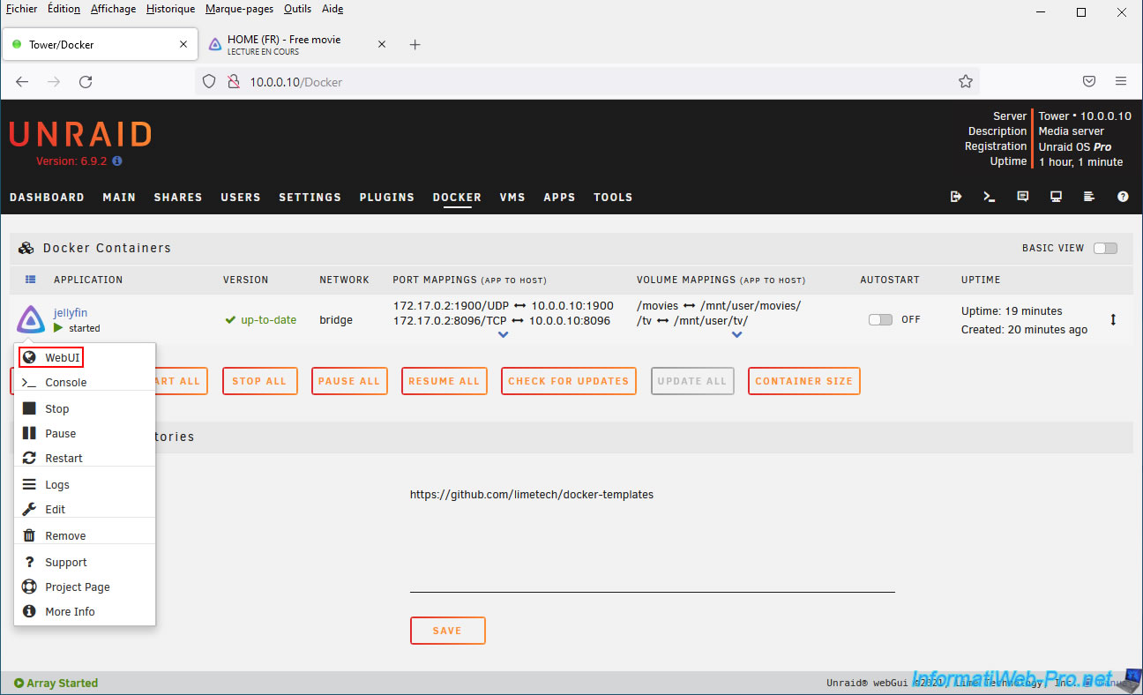Click the Jellyfin container icon

(31, 319)
